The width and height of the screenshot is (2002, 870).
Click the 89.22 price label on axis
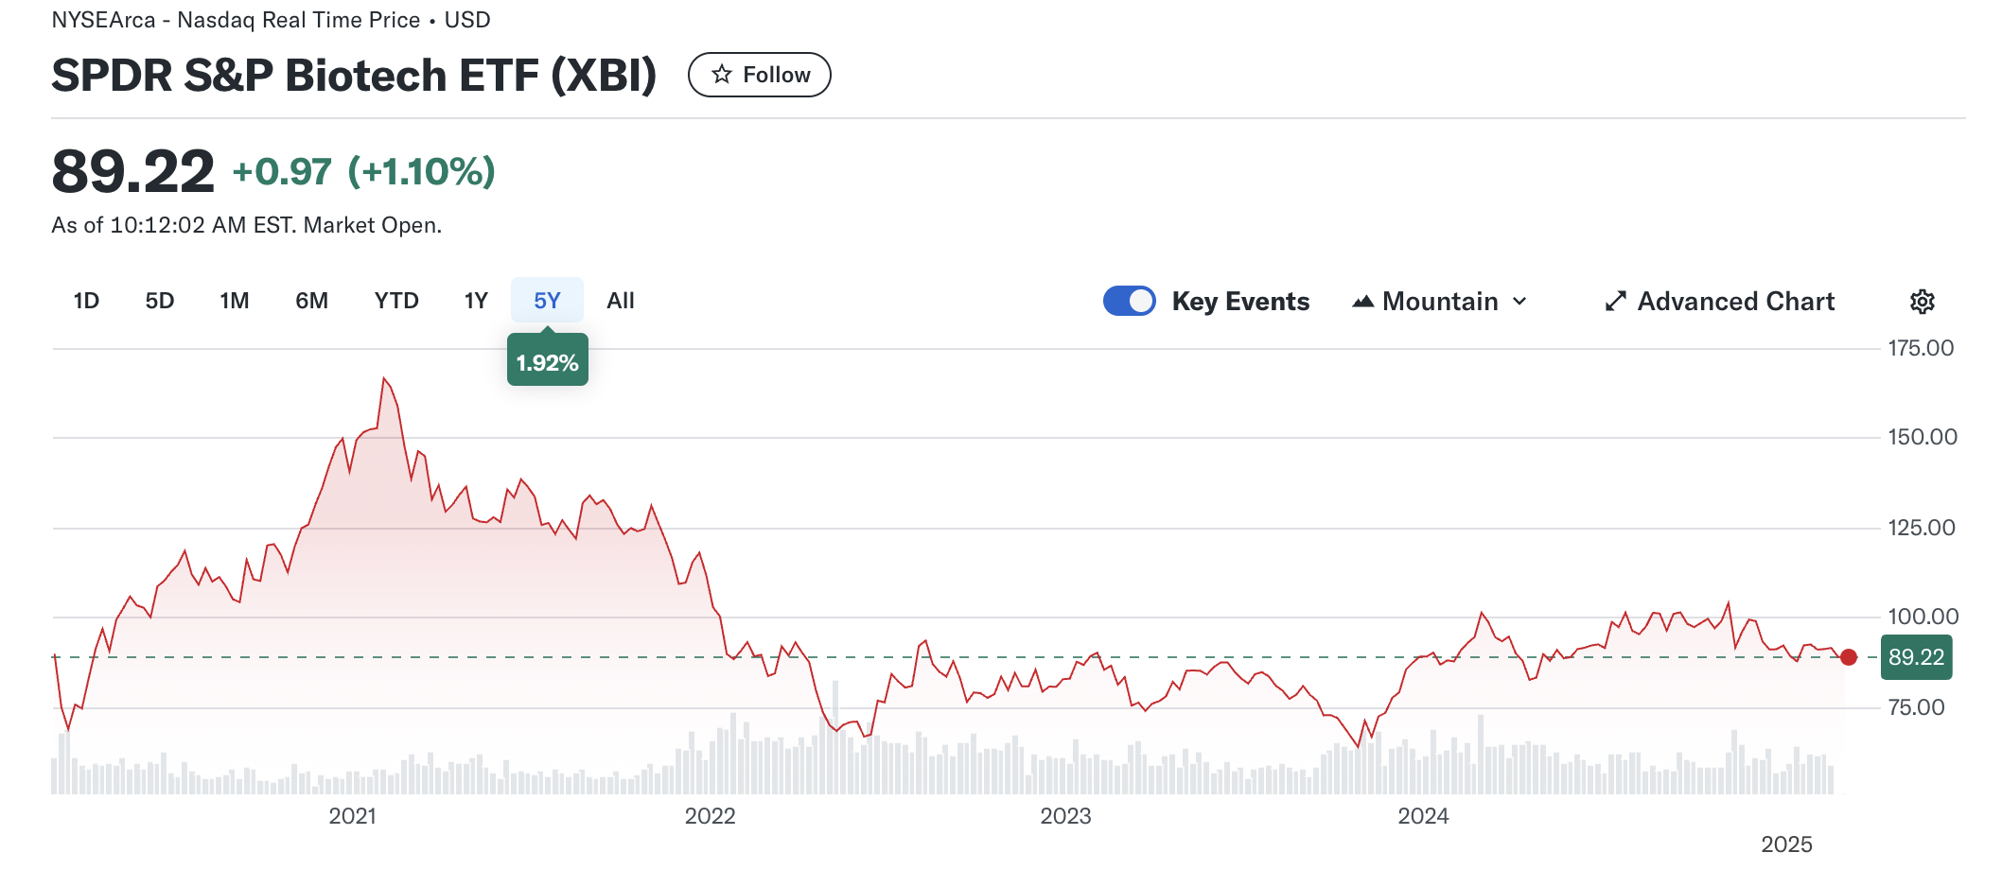point(1916,657)
